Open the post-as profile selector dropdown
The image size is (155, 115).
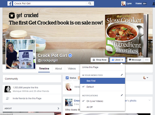point(146,78)
